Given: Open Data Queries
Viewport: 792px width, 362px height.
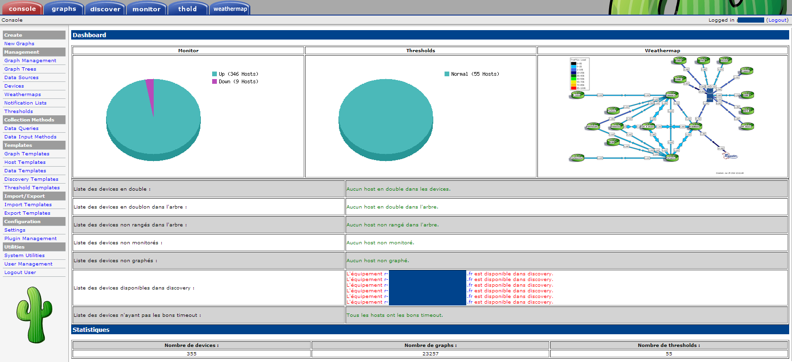Looking at the screenshot, I should pyautogui.click(x=21, y=128).
